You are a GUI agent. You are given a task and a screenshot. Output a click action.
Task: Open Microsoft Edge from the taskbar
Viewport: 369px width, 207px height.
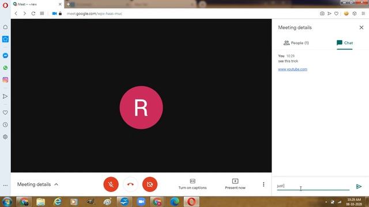click(174, 202)
